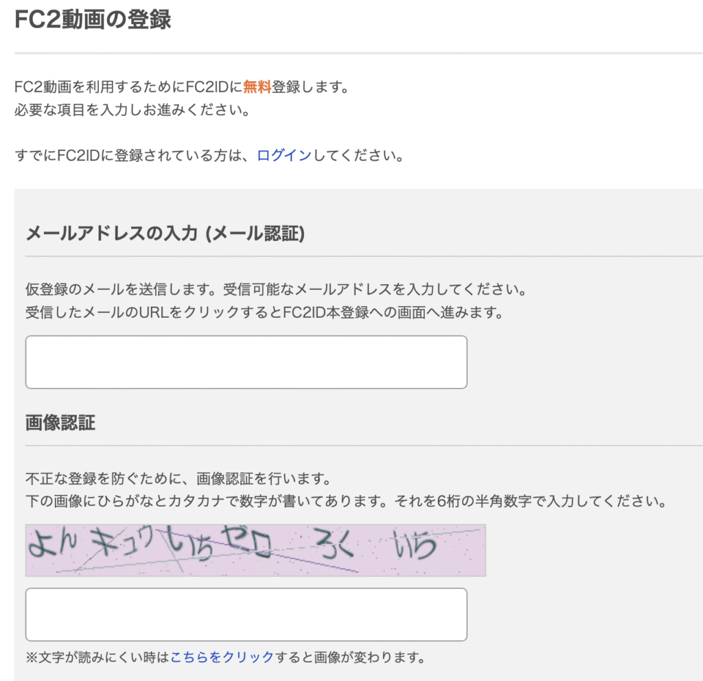Focus the captcha digits input field
Screen dimensions: 703x681
point(246,614)
